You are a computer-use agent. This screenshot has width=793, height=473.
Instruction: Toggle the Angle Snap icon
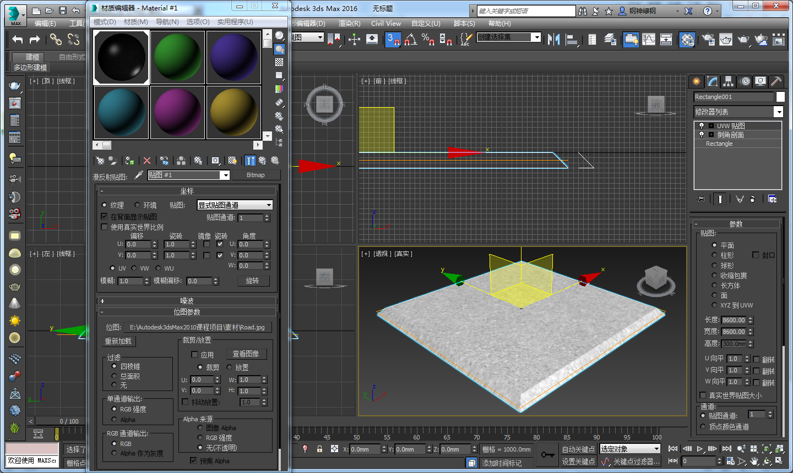coord(410,39)
